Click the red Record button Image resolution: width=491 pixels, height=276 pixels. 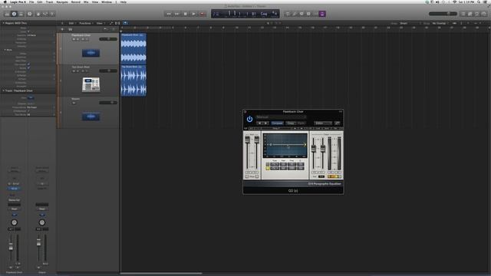tap(203, 14)
